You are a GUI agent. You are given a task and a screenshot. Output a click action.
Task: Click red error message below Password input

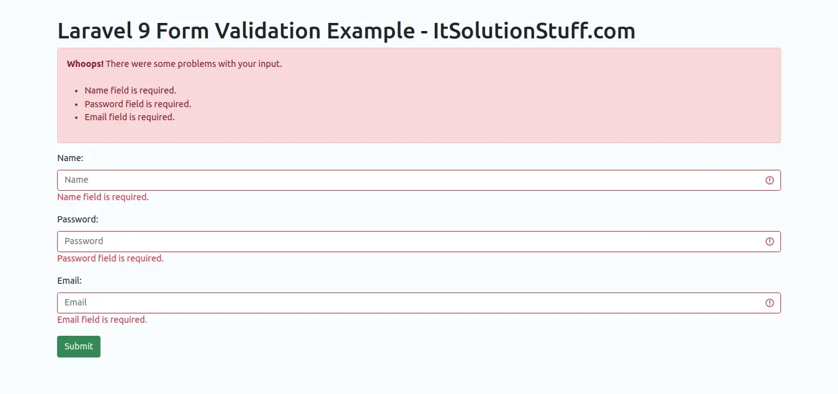tap(110, 258)
